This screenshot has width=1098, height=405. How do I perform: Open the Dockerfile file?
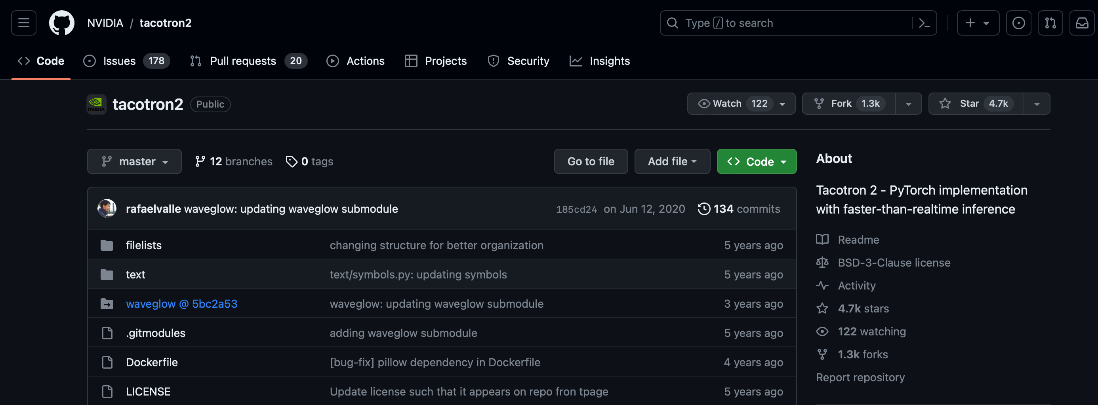pos(152,362)
